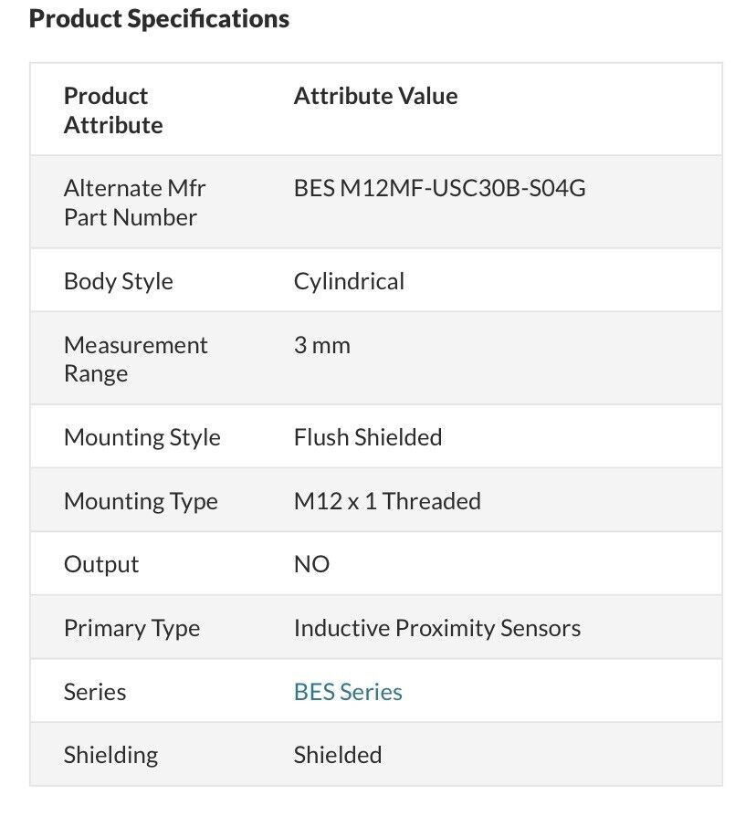Click the M12 x 1 Threaded value

click(387, 501)
